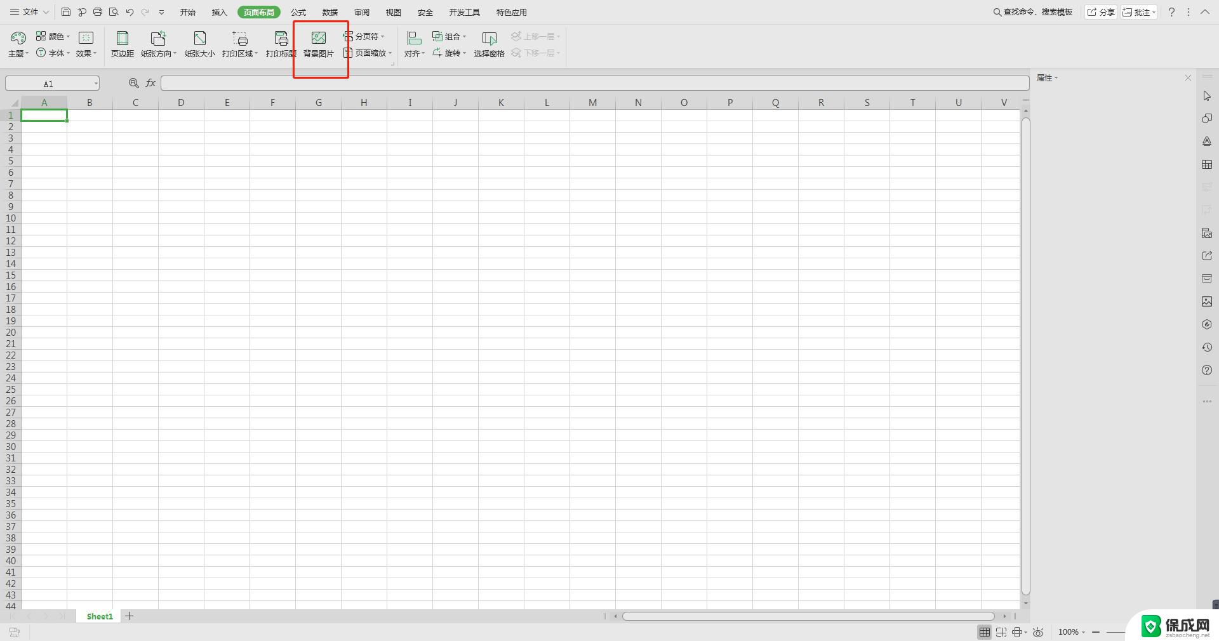Click the horizontal scrollbar thumb

pyautogui.click(x=808, y=616)
